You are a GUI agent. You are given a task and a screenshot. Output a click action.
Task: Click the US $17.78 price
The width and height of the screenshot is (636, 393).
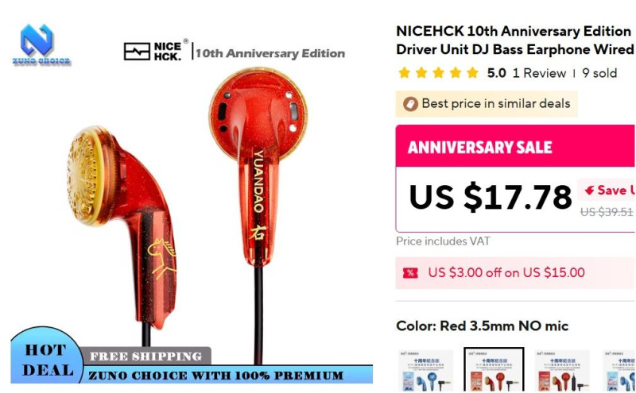490,198
